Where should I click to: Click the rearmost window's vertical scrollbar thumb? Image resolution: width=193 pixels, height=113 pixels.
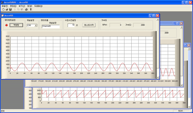tap(189, 74)
